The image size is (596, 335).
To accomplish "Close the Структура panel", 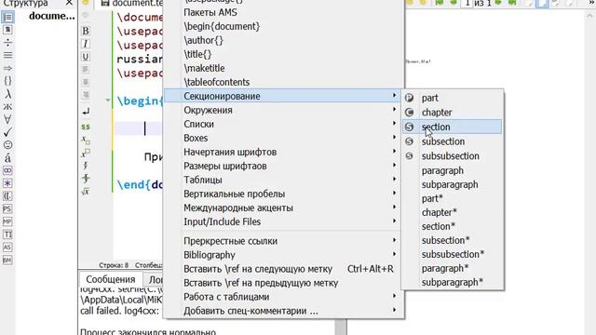I will pos(69,4).
